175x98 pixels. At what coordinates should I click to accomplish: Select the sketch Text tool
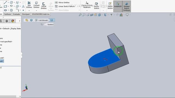point(23,6)
